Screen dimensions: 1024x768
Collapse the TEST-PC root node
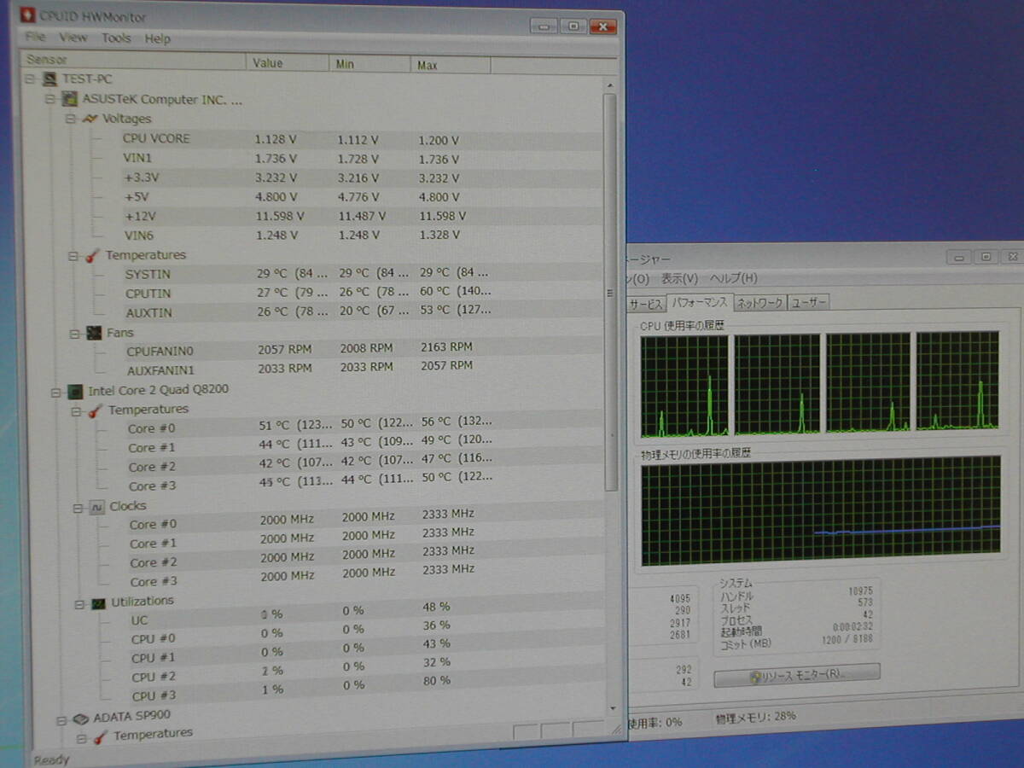click(31, 79)
